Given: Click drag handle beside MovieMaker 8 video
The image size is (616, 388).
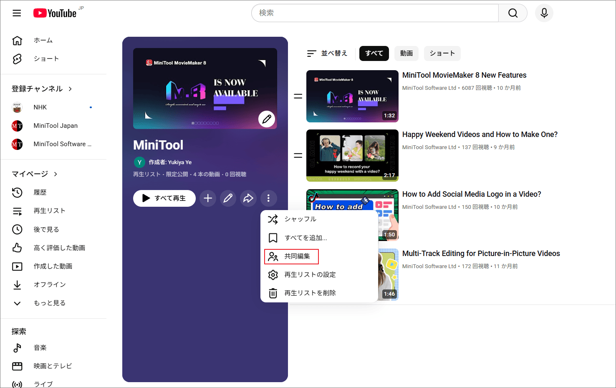Looking at the screenshot, I should tap(298, 96).
